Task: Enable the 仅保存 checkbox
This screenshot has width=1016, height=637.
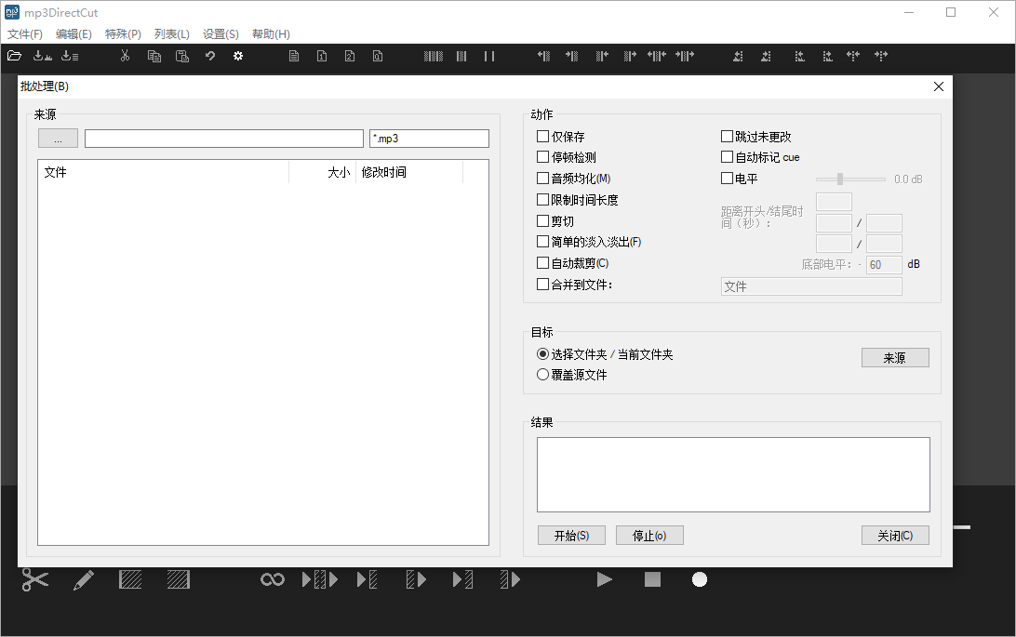Action: (x=541, y=136)
